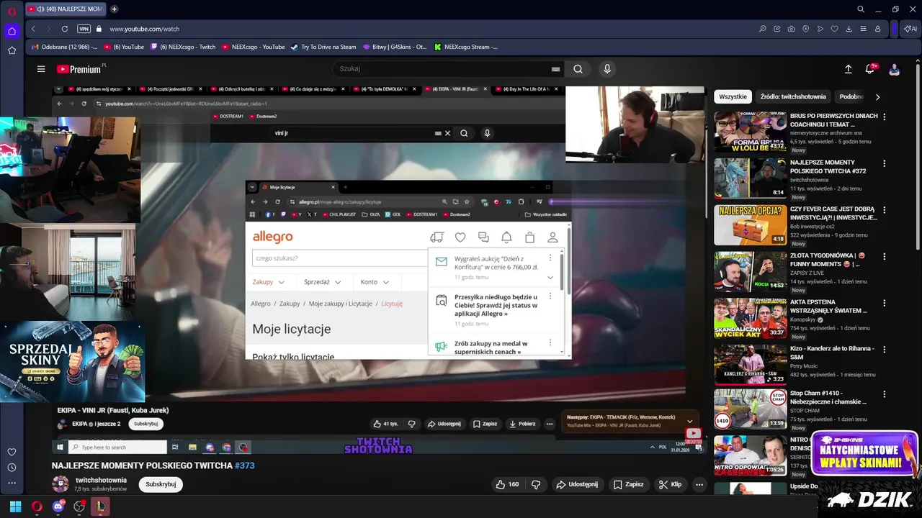
Task: Share the video with Udostępnij button
Action: [x=576, y=484]
